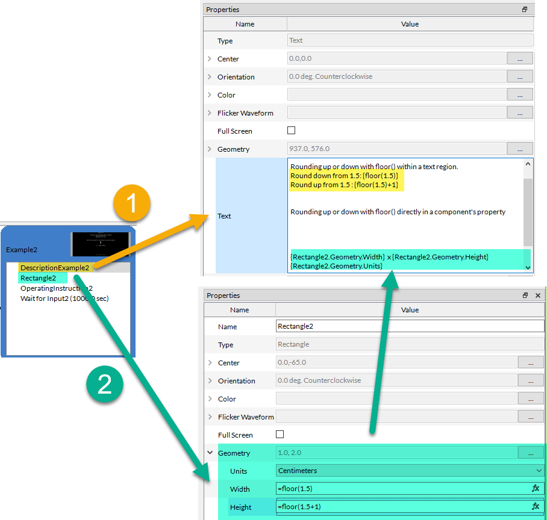Image resolution: width=547 pixels, height=520 pixels.
Task: Click the ellipsis button for Rectangle2 Color
Action: point(531,399)
